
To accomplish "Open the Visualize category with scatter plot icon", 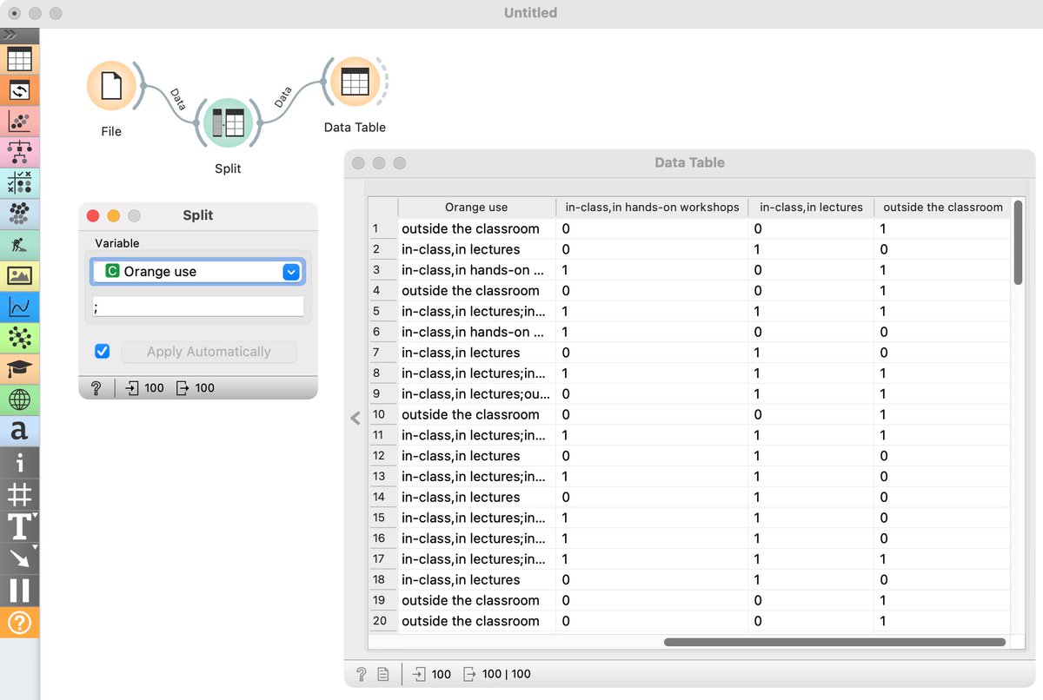I will [19, 121].
